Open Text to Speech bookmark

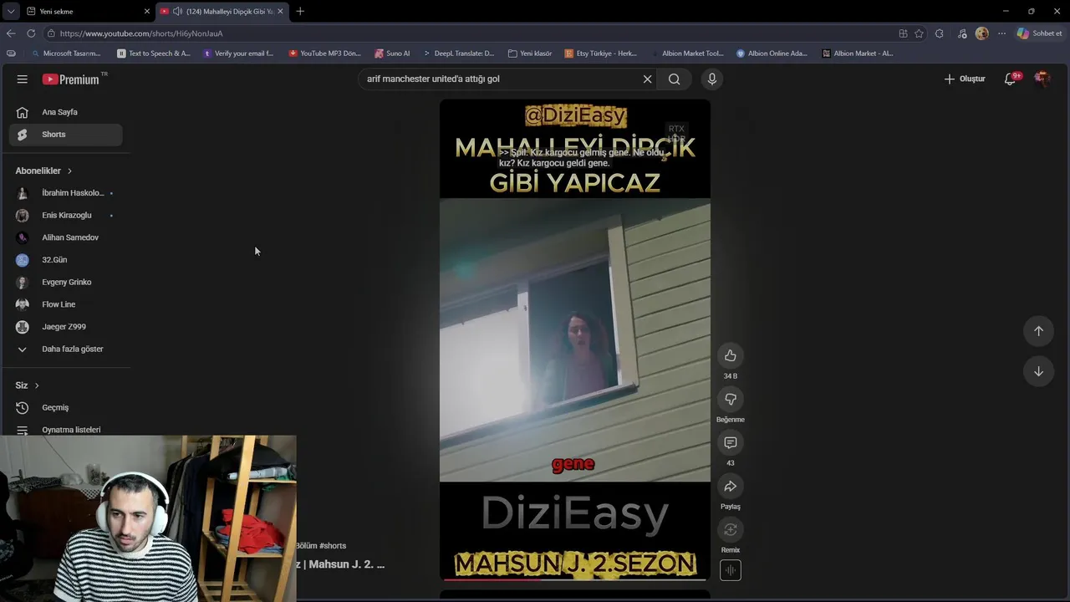154,54
